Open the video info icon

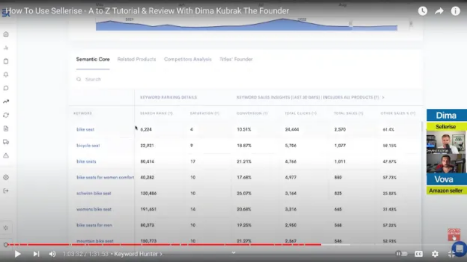[456, 11]
